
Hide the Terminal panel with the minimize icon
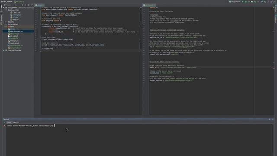coord(273,120)
